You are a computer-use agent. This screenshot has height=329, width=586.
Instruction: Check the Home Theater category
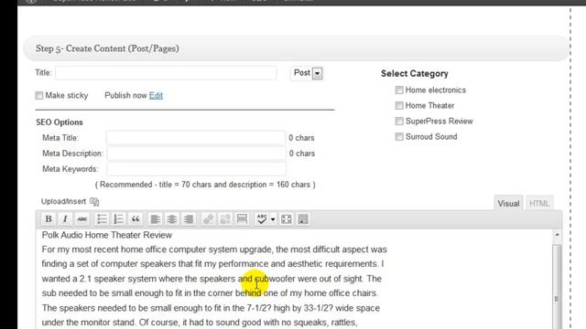399,106
